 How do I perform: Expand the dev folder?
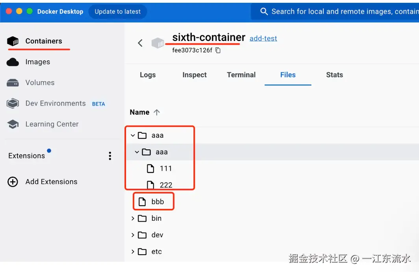coord(133,235)
